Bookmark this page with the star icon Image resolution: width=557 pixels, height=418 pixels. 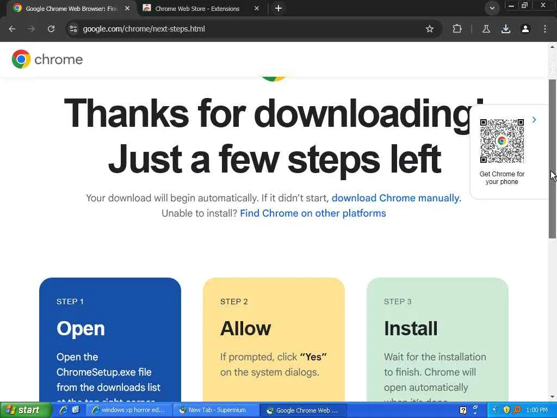coord(430,29)
